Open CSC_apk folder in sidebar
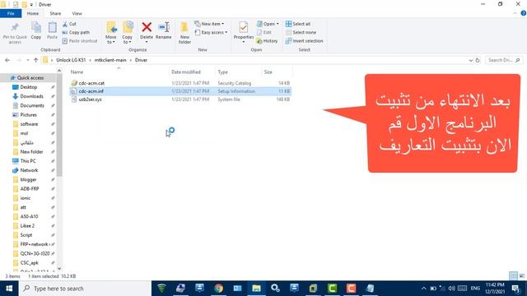This screenshot has width=527, height=296. tap(30, 263)
